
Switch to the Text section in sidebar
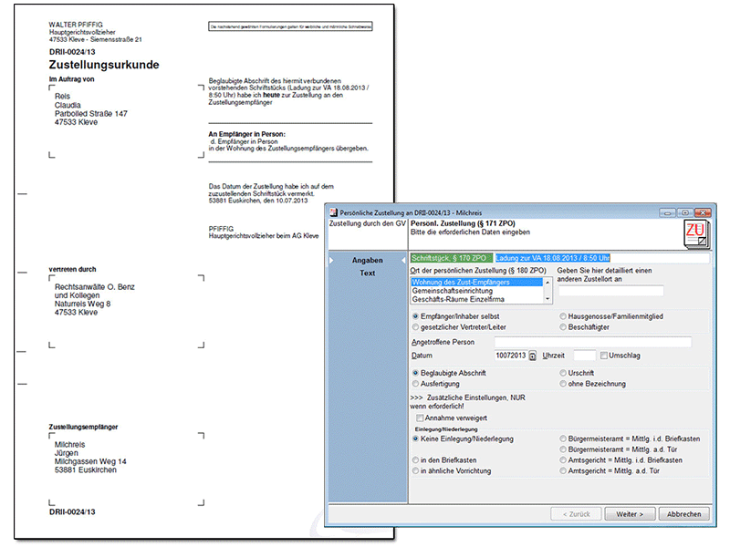[x=367, y=273]
